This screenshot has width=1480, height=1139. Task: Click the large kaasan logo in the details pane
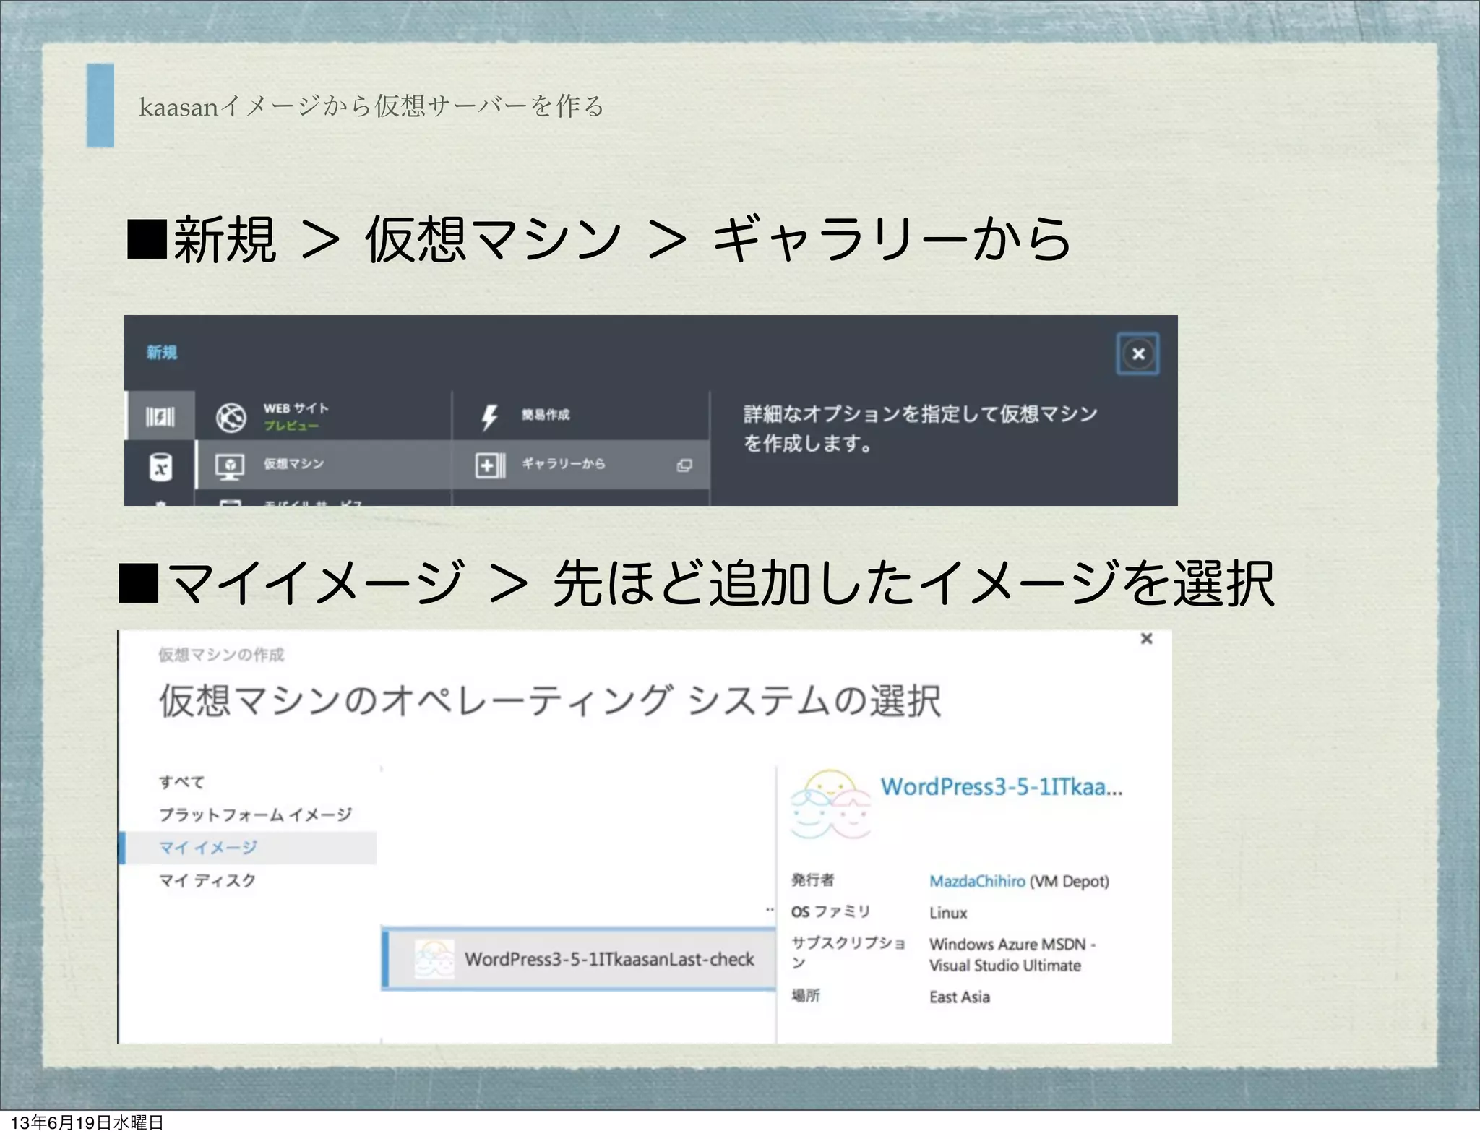830,804
